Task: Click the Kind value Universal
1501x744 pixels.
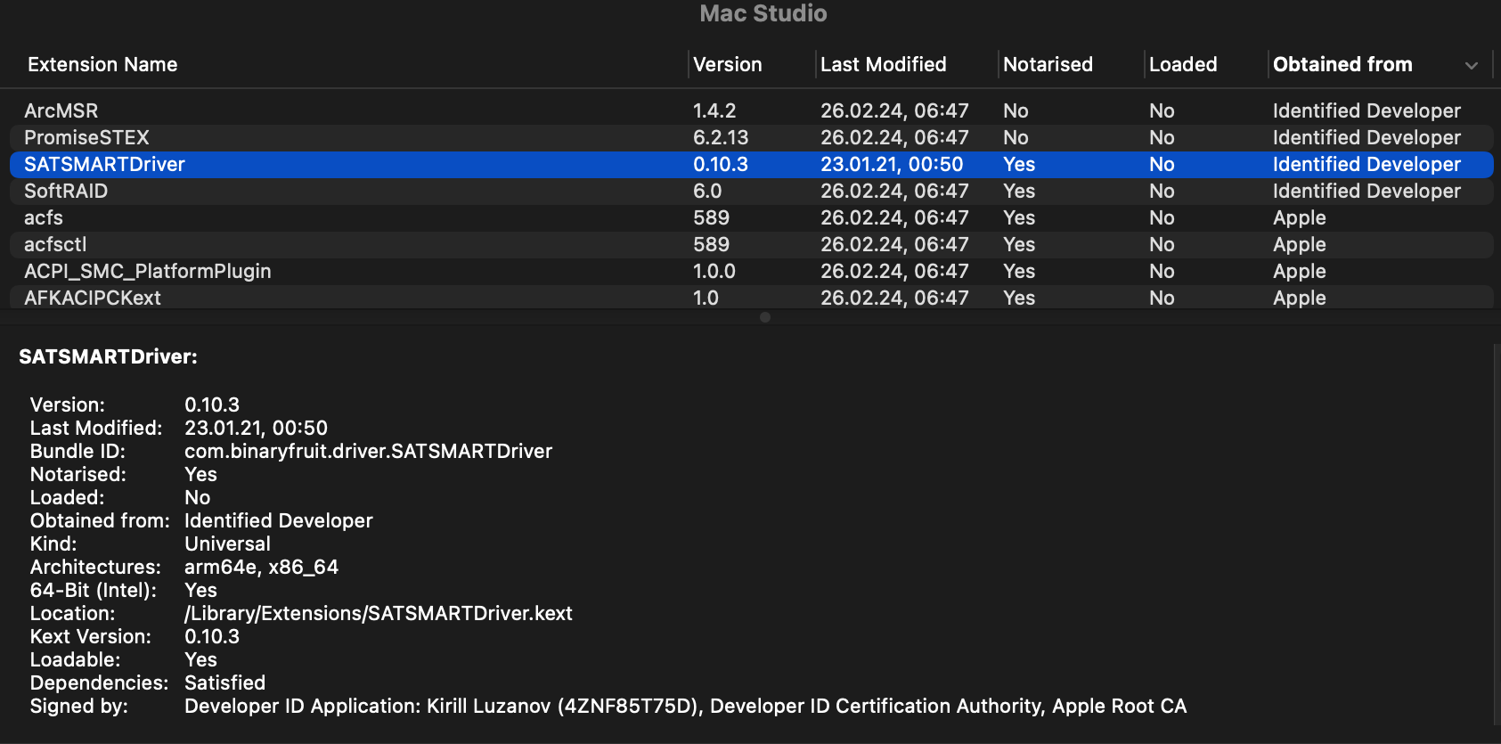Action: 227,544
